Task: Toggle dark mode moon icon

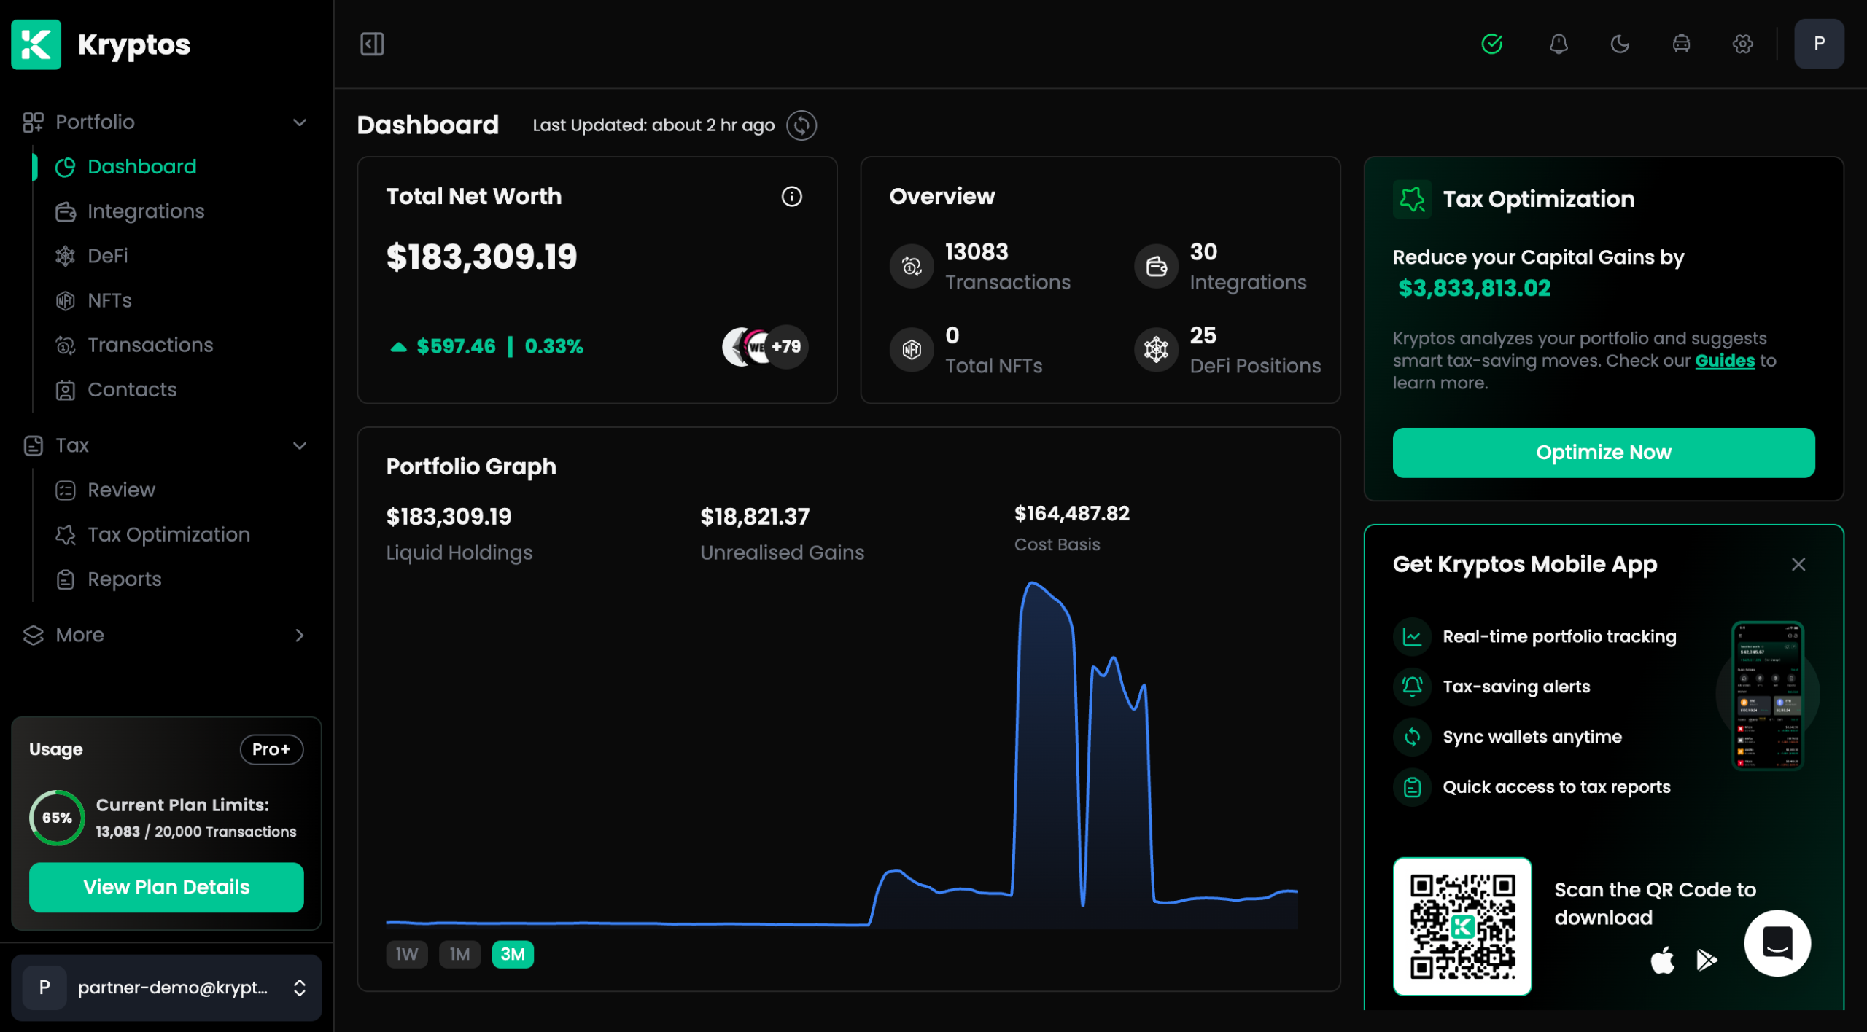Action: [x=1620, y=44]
